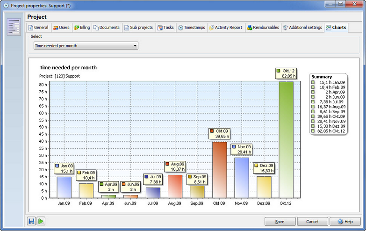Viewport: 366px width, 231px height.
Task: Switch to the Billing tab
Action: coord(82,28)
